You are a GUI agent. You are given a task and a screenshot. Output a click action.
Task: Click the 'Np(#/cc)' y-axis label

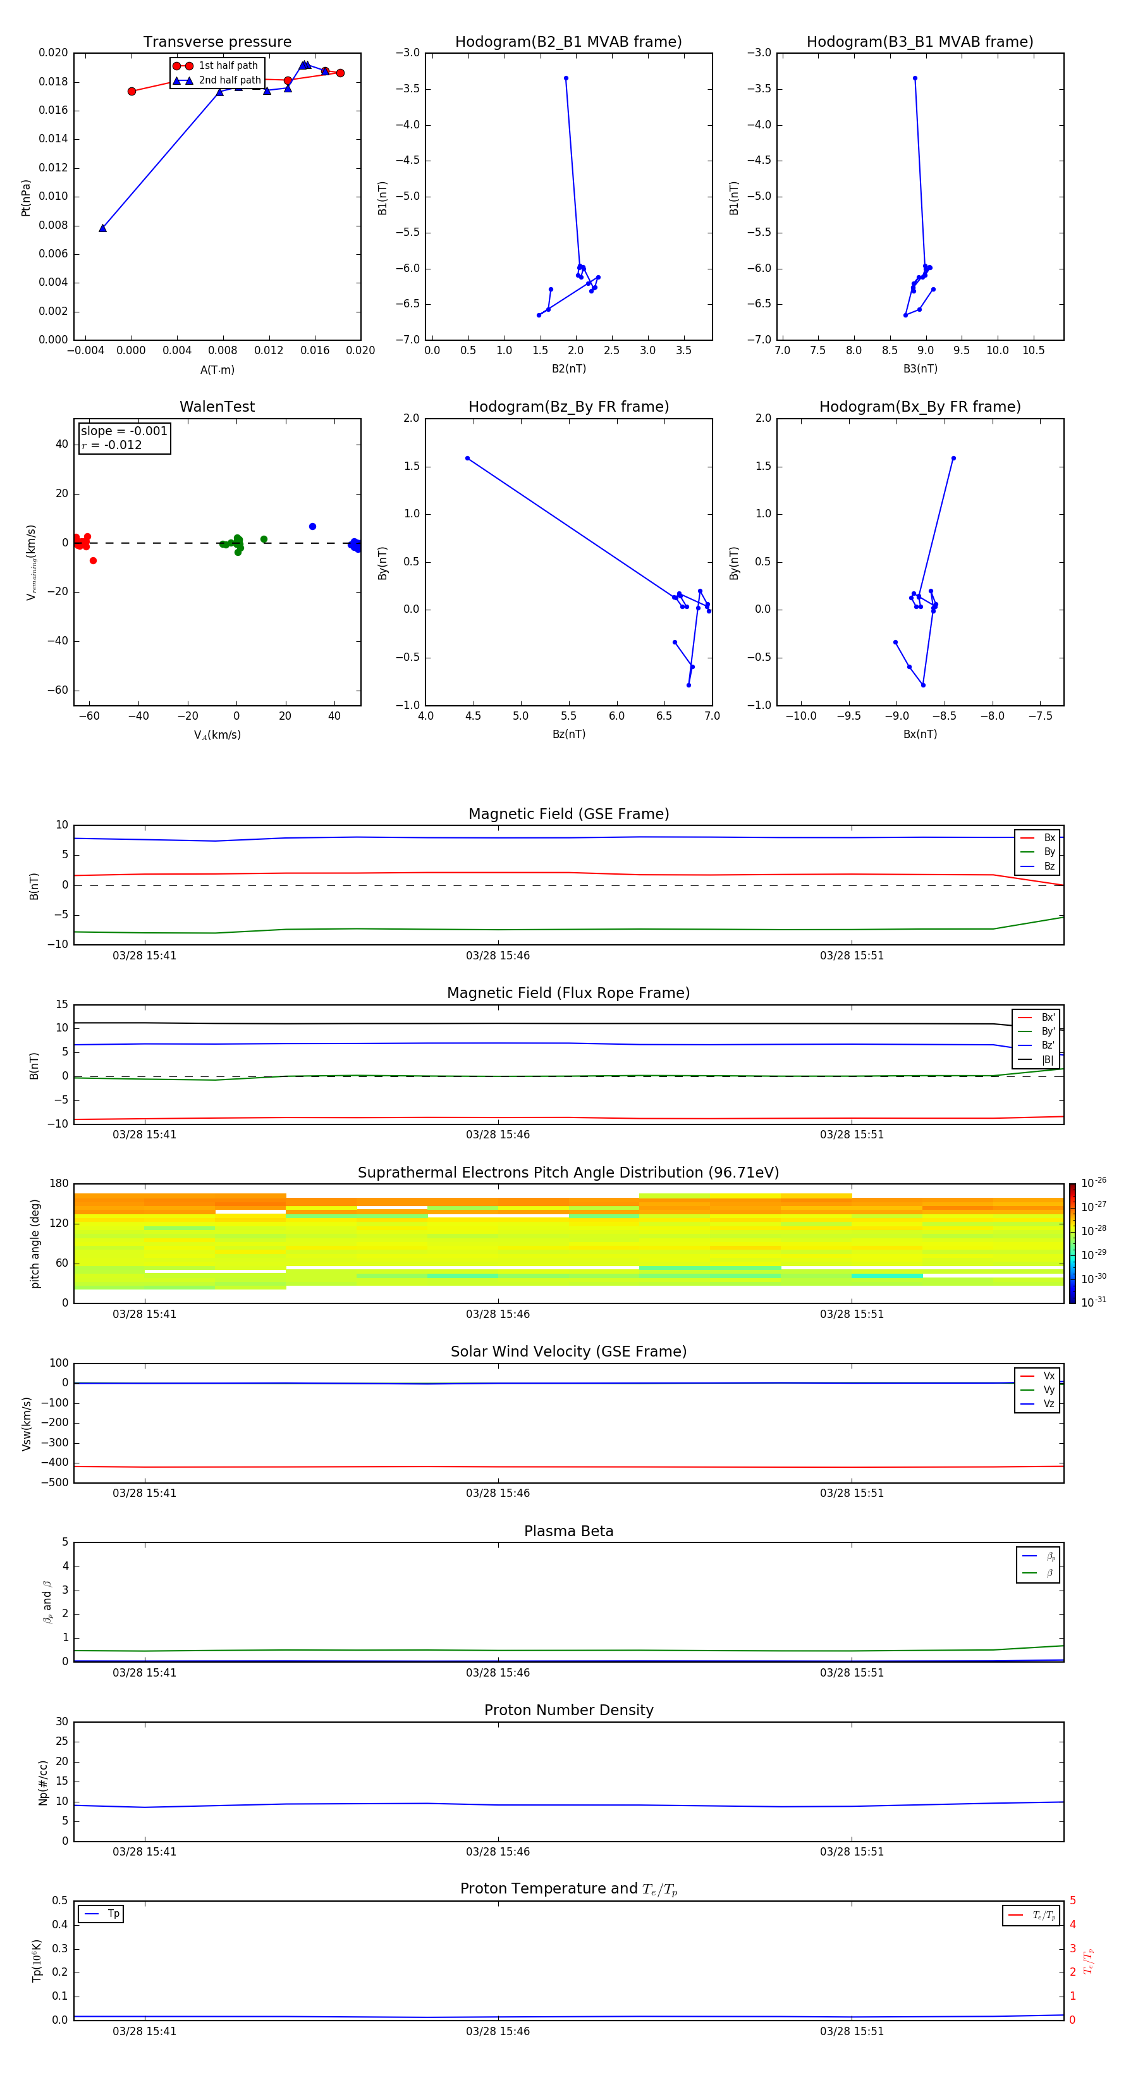tap(43, 1782)
